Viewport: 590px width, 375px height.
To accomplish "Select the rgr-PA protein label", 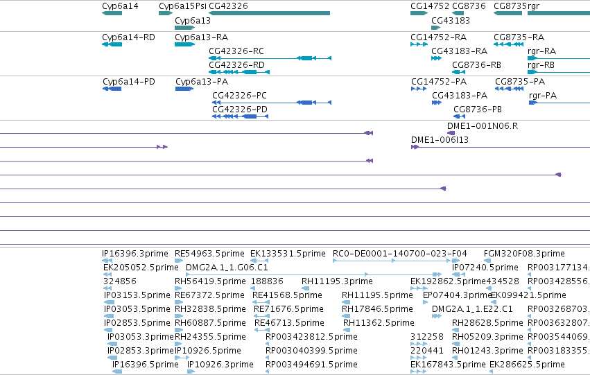I will pyautogui.click(x=543, y=96).
